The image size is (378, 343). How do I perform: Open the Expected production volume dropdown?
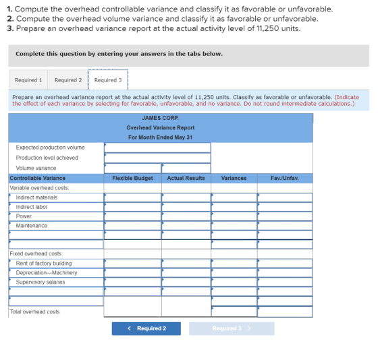pos(157,148)
